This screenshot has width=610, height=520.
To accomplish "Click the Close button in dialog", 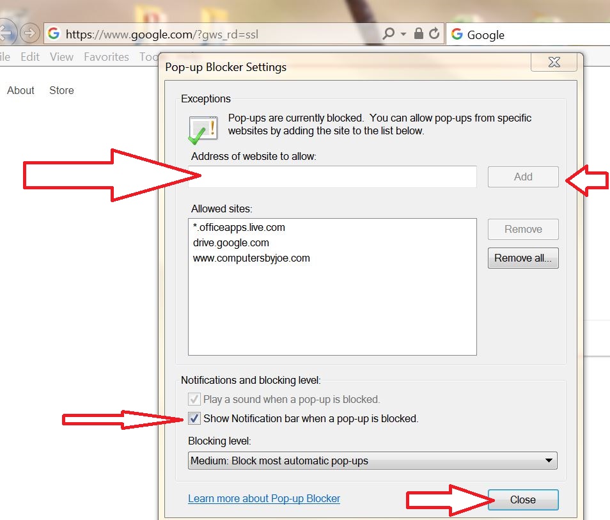I will [x=523, y=500].
